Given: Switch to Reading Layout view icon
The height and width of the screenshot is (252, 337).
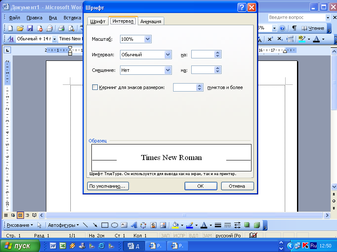Looking at the screenshot, I should [35, 215].
